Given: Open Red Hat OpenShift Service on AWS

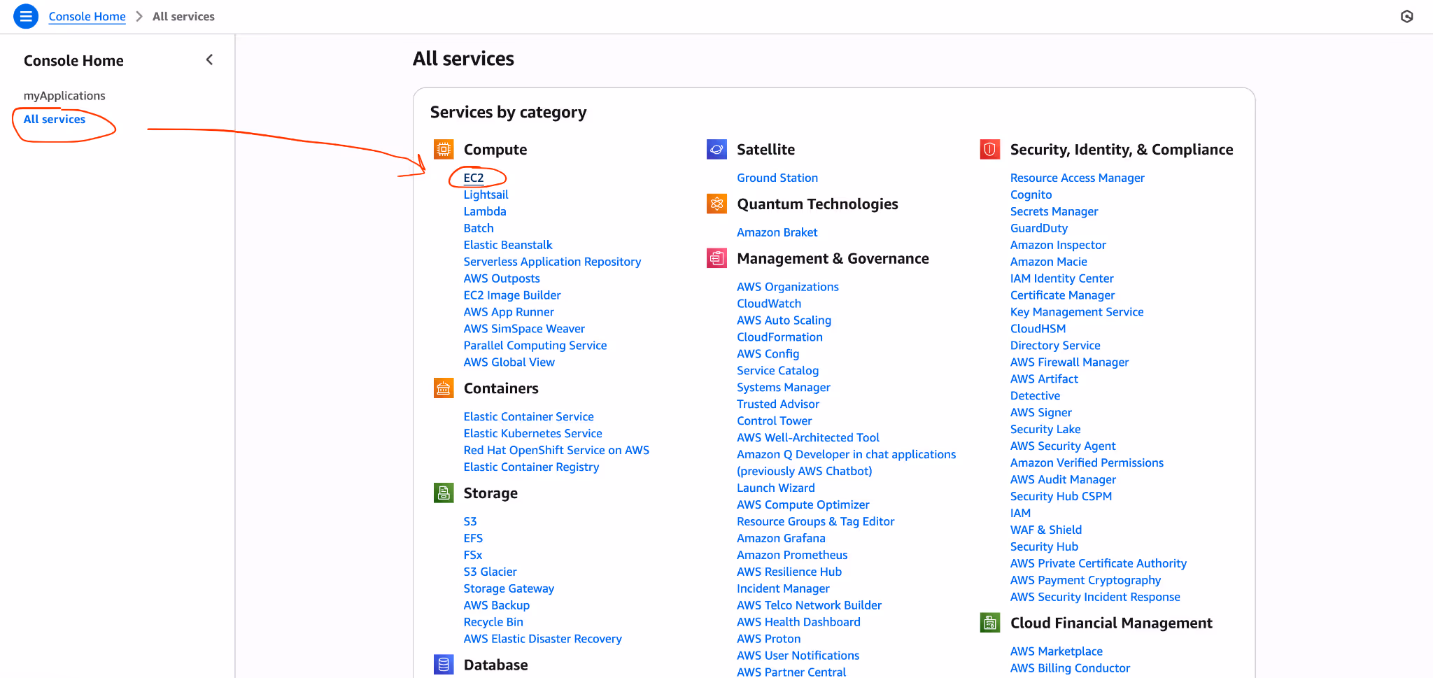Looking at the screenshot, I should 556,450.
